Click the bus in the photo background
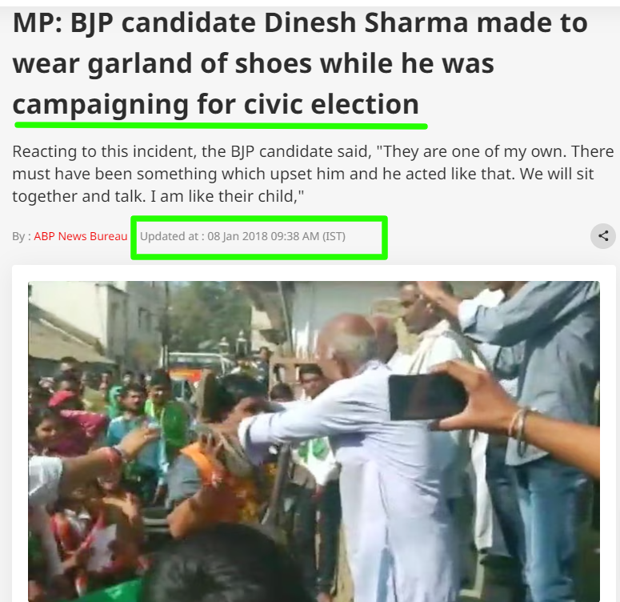Image resolution: width=620 pixels, height=602 pixels. point(197,368)
